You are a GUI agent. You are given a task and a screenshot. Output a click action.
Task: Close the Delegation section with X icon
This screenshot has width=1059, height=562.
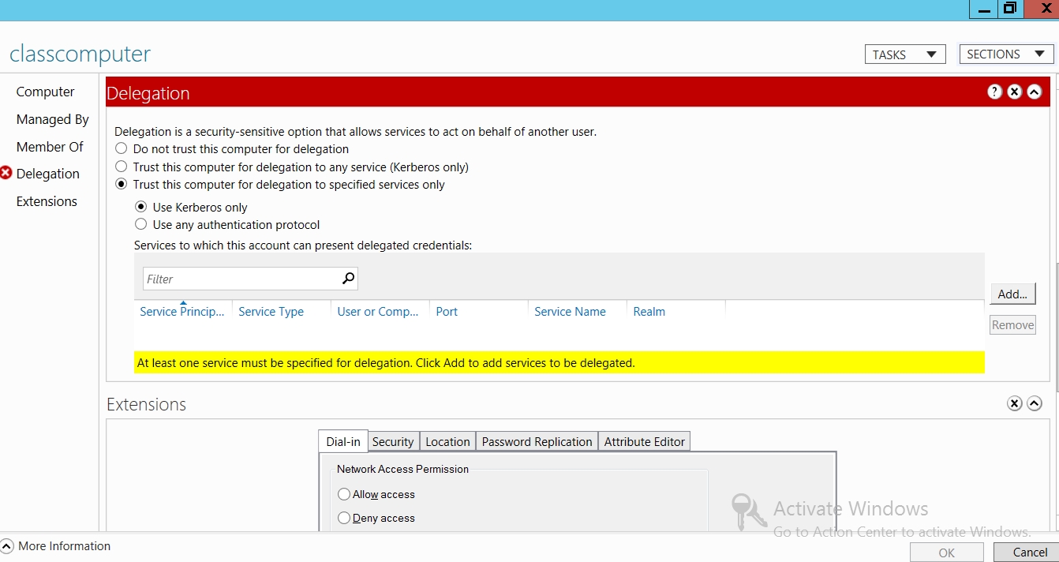tap(1015, 92)
